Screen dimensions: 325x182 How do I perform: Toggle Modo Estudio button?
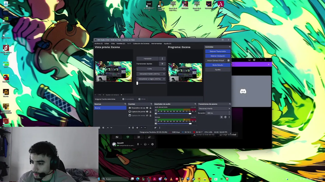click(218, 65)
